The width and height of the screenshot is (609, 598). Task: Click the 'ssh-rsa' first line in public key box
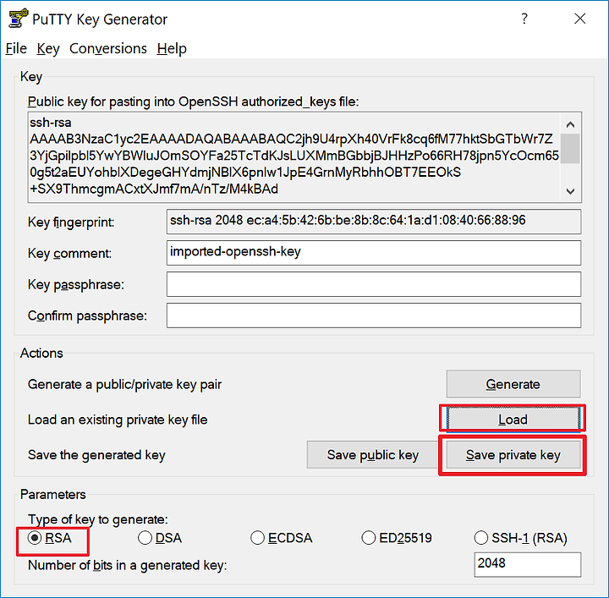[x=51, y=123]
